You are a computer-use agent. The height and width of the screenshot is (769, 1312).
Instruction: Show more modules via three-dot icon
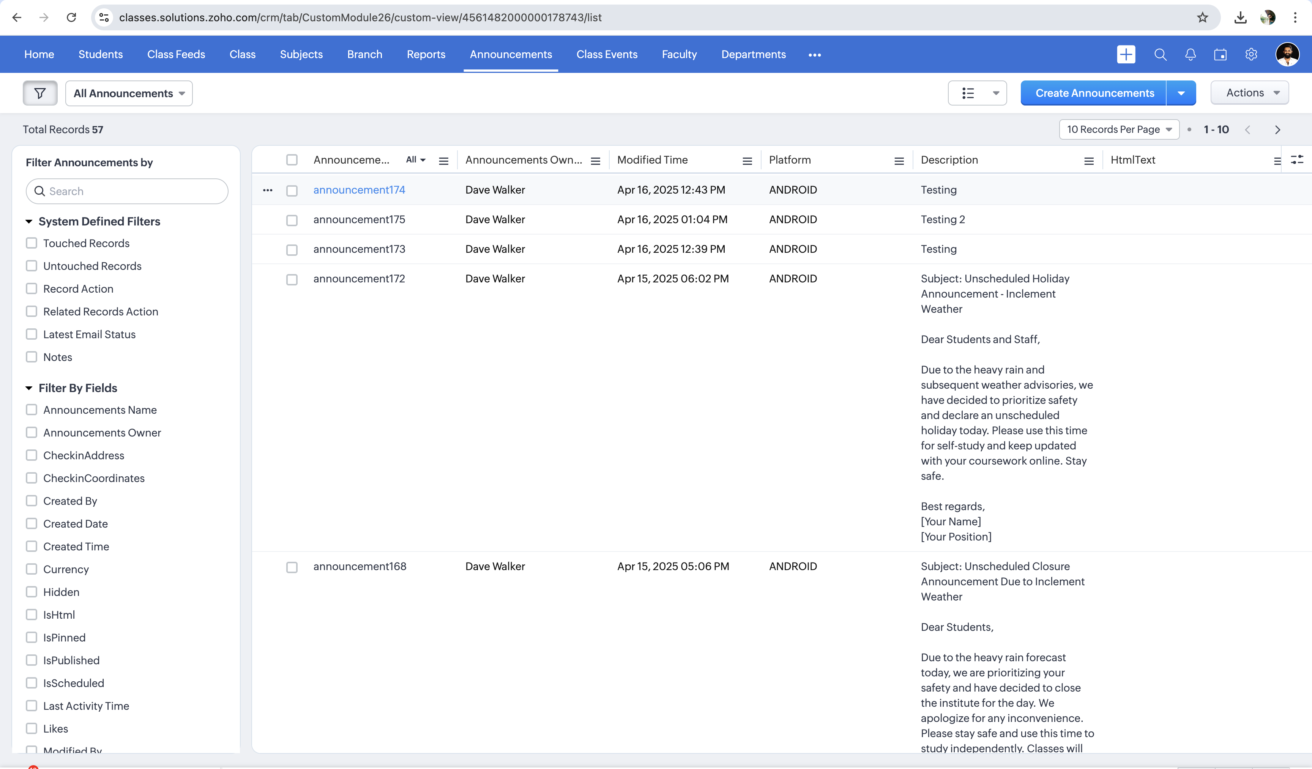[x=815, y=55]
